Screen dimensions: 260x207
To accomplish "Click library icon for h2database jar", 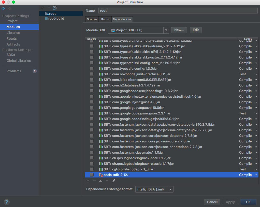I will [x=101, y=85].
